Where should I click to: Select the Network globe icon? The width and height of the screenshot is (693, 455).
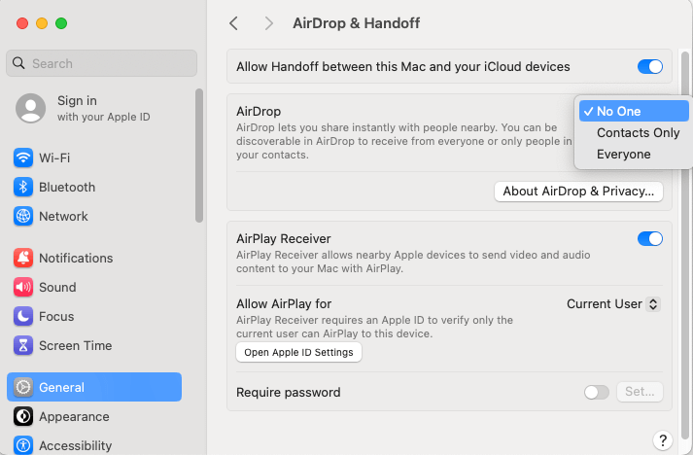(x=23, y=216)
